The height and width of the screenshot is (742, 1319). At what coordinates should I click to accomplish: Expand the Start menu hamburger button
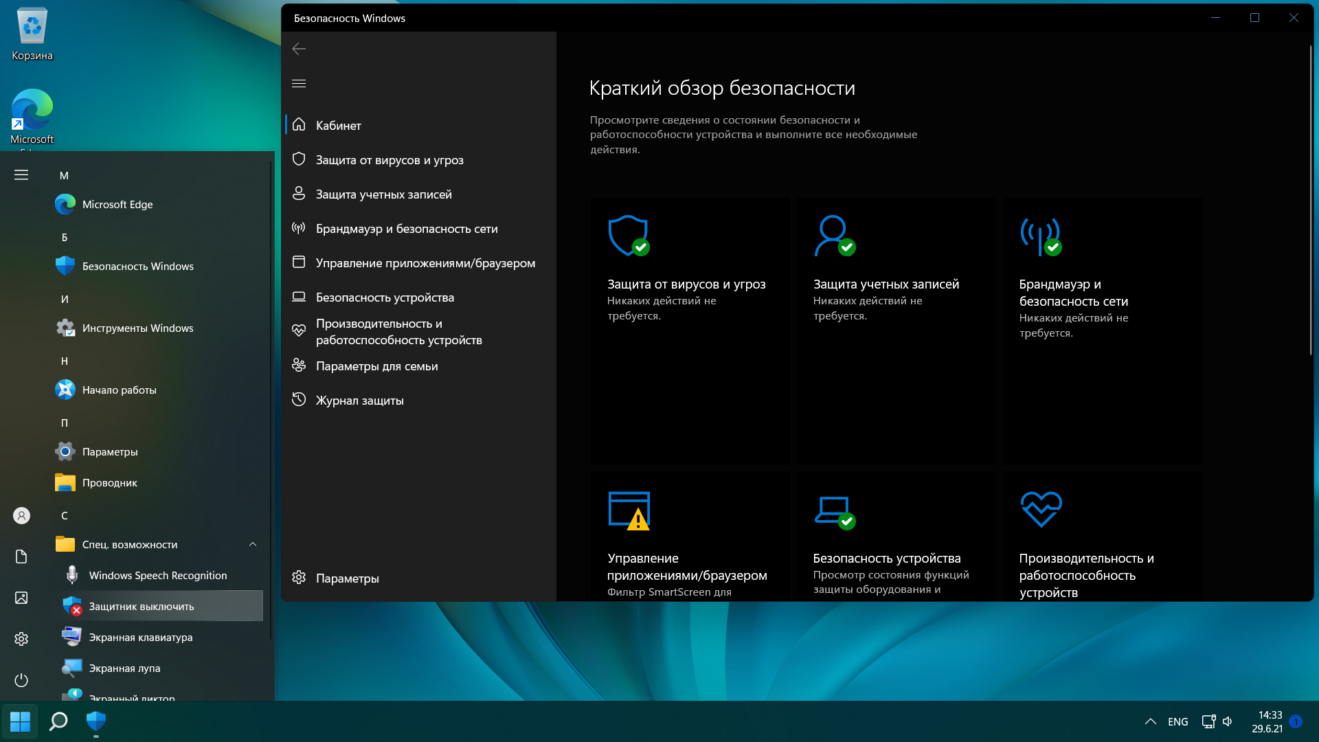21,175
